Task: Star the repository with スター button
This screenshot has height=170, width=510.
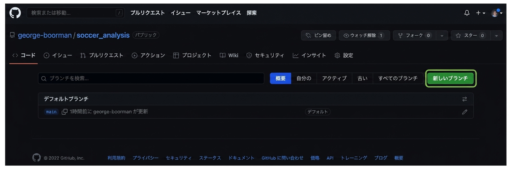Action: (x=470, y=35)
